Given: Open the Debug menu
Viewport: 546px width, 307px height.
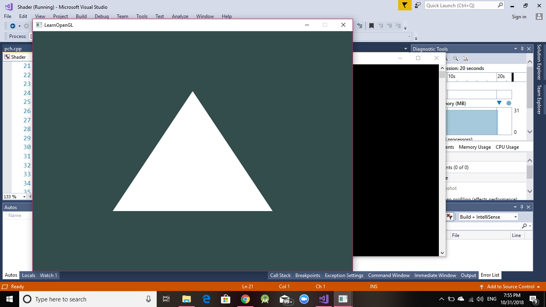Looking at the screenshot, I should pyautogui.click(x=102, y=16).
